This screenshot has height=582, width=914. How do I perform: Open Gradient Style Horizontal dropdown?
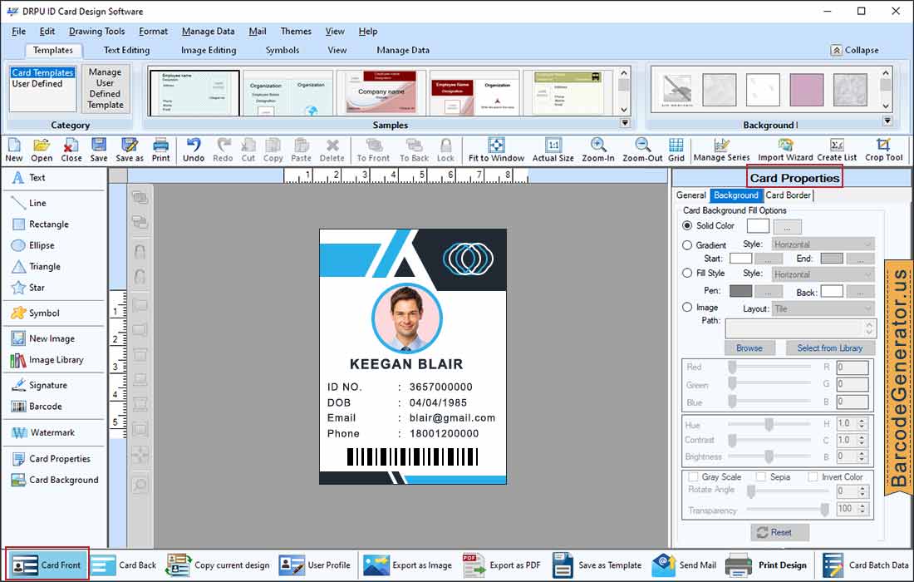(x=823, y=244)
